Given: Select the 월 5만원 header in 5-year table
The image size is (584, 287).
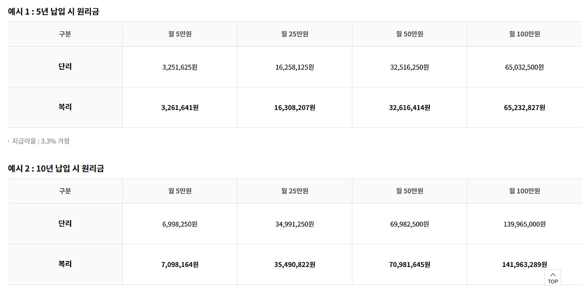Looking at the screenshot, I should [x=180, y=34].
